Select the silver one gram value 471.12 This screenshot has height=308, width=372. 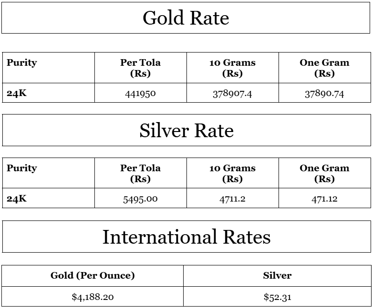pyautogui.click(x=324, y=199)
